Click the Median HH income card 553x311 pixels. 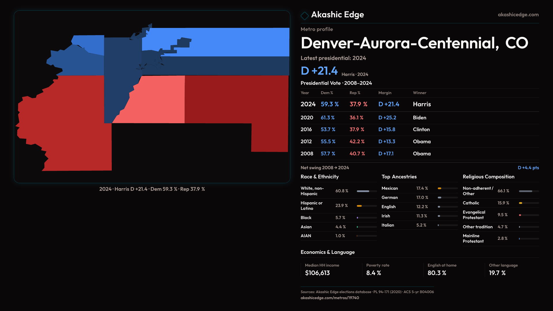pos(323,270)
